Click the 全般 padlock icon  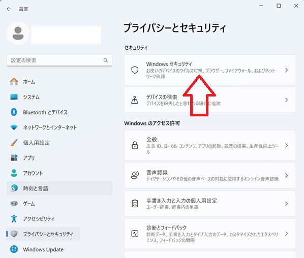(135, 145)
